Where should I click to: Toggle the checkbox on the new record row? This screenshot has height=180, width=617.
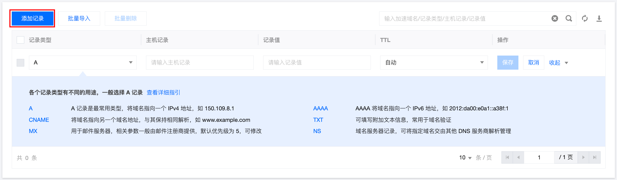[x=20, y=63]
